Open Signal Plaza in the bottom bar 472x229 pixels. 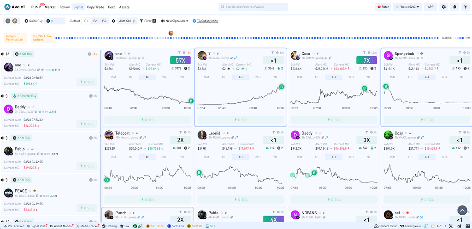coord(37,226)
